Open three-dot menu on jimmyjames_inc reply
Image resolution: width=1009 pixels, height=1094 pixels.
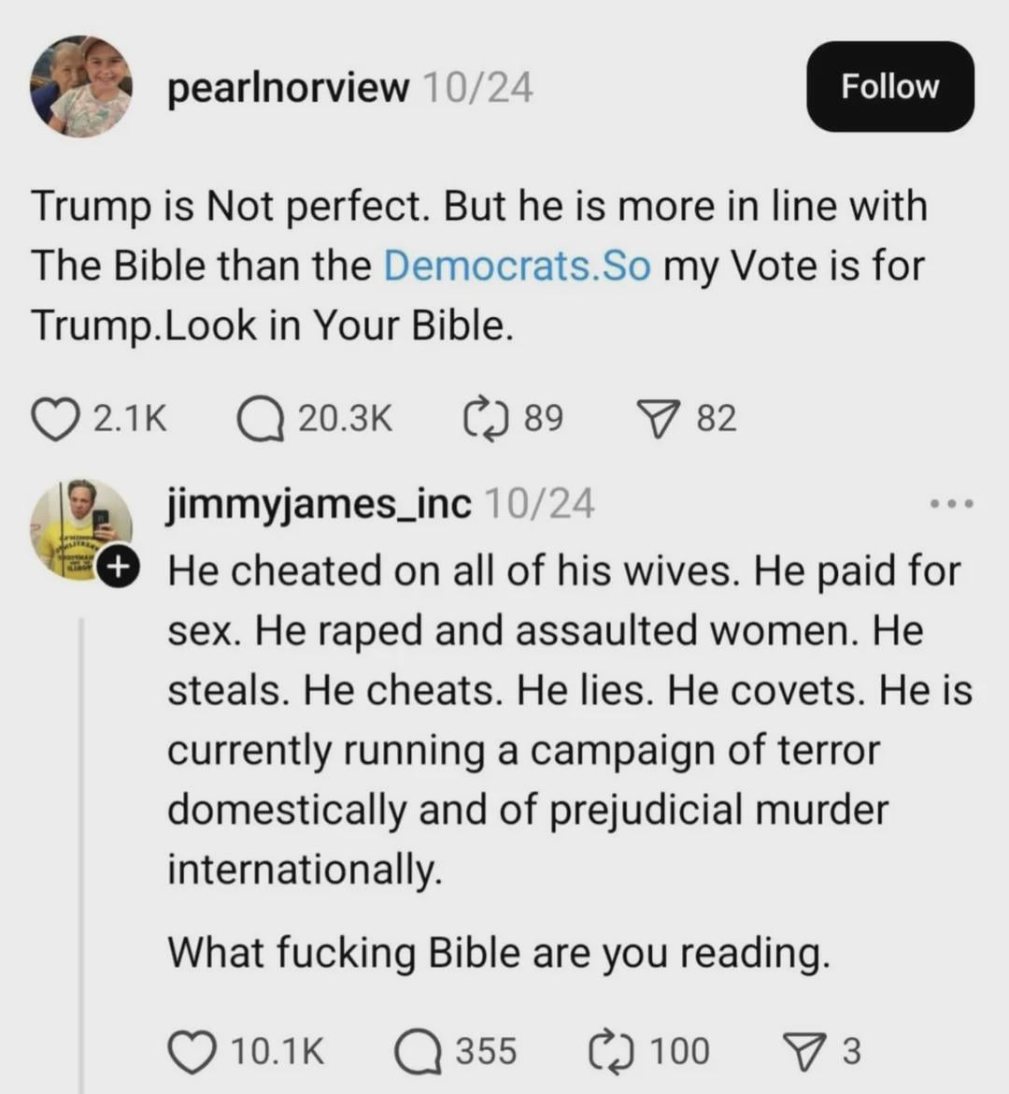[x=952, y=505]
